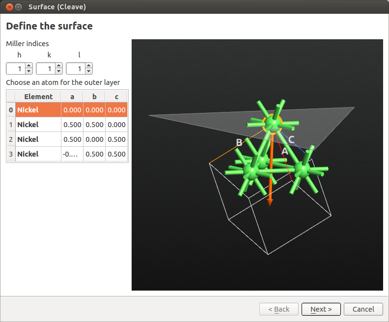
Task: Select Nickel atom row 3
Action: coord(71,154)
